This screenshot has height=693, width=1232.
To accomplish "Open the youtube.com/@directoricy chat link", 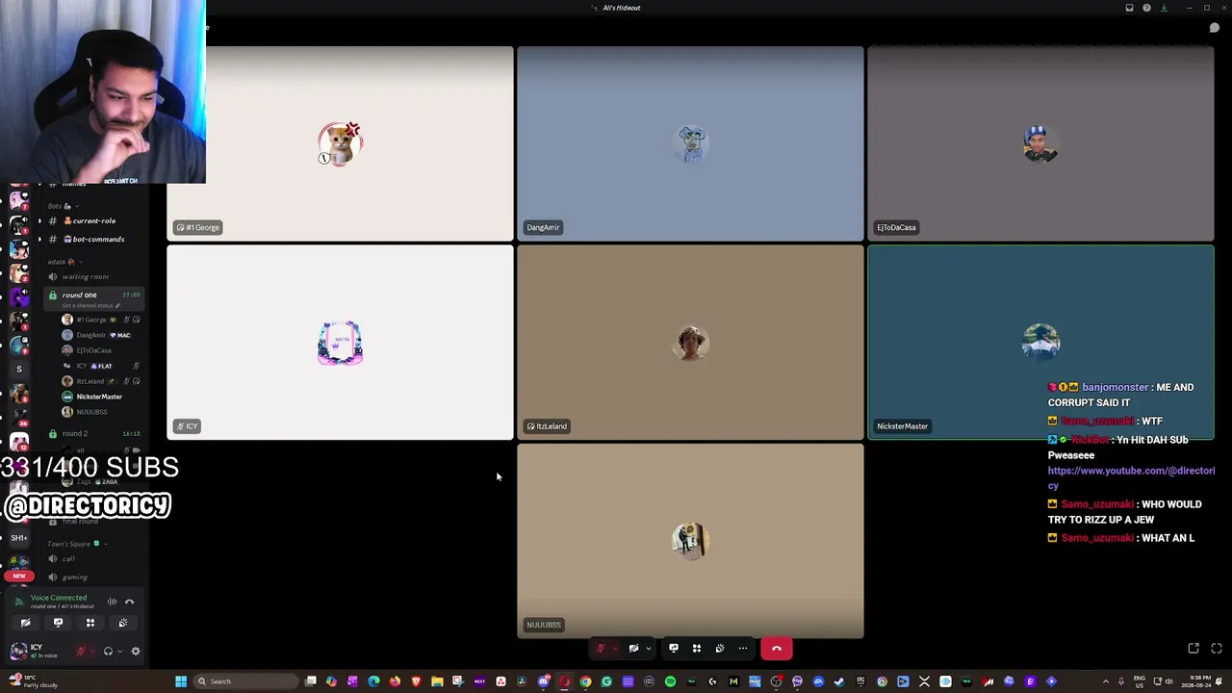I will (1131, 478).
